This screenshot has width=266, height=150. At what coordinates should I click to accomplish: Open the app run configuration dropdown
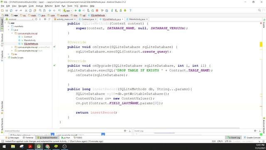(x=68, y=10)
